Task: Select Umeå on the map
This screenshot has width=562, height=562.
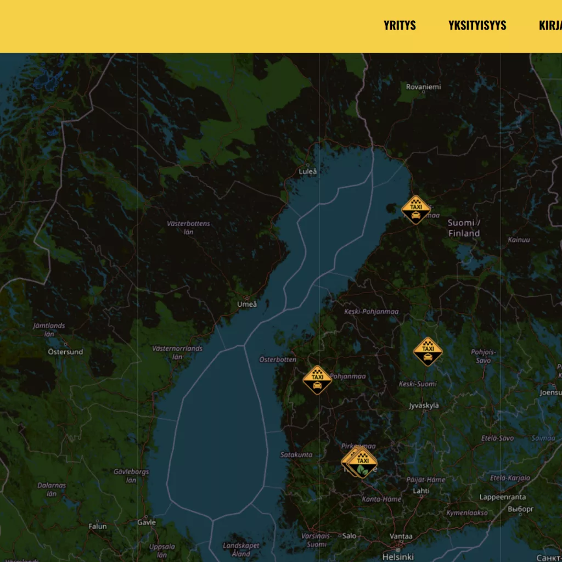Action: (x=246, y=304)
